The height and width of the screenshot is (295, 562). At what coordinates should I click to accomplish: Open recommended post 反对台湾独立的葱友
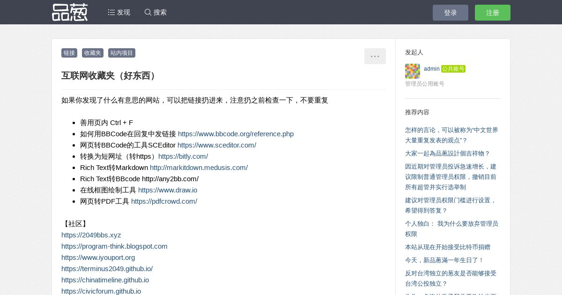pyautogui.click(x=451, y=278)
